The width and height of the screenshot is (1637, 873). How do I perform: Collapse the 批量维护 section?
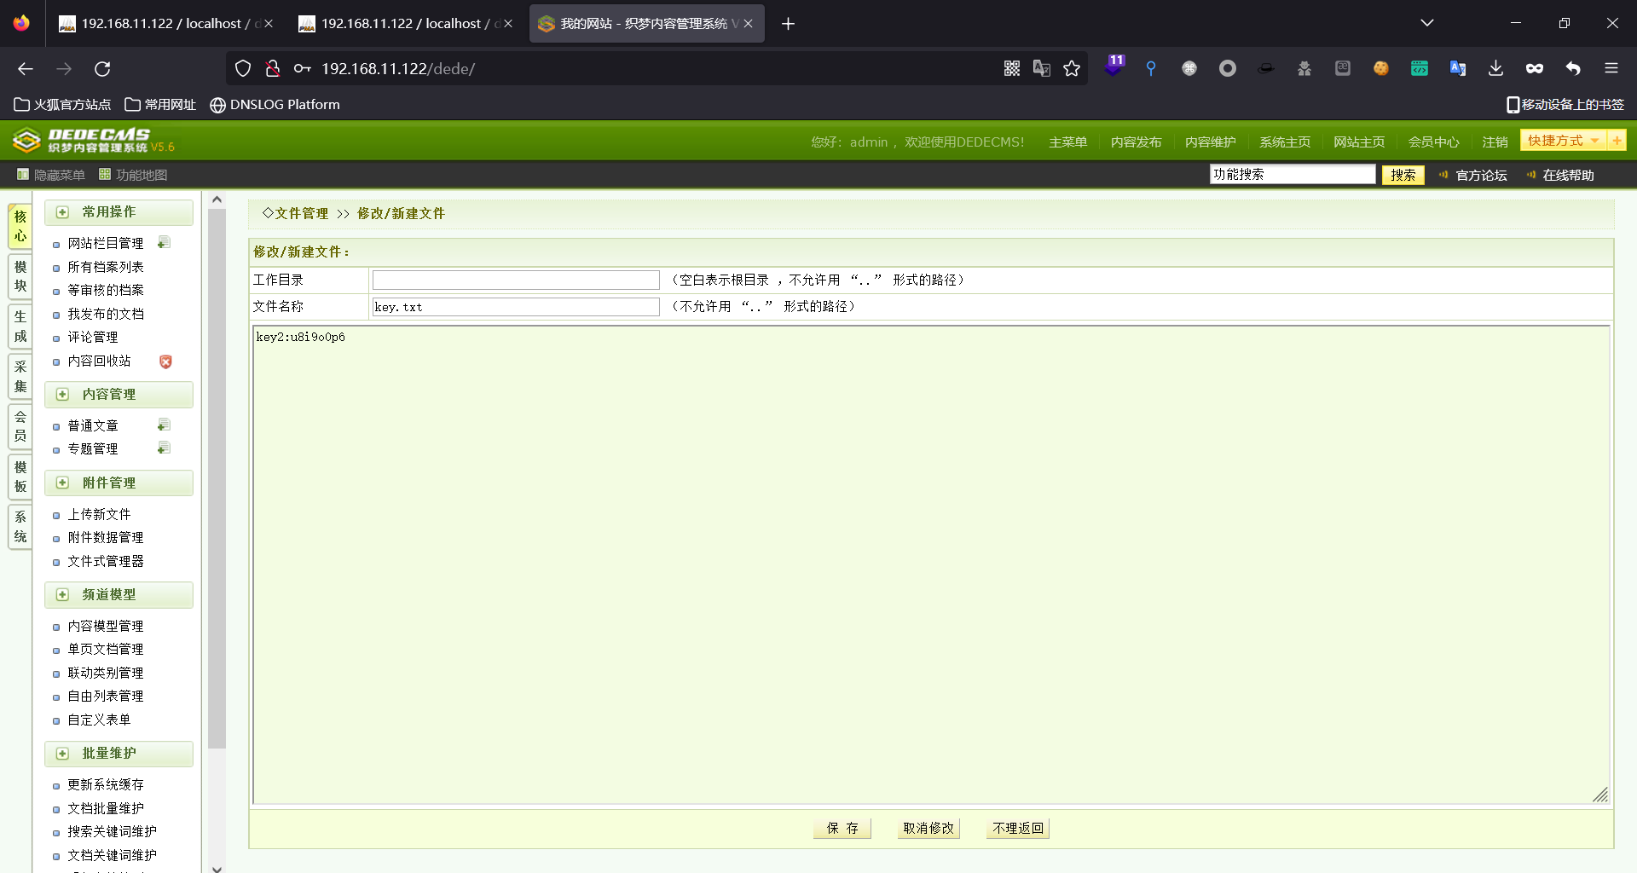pyautogui.click(x=62, y=754)
